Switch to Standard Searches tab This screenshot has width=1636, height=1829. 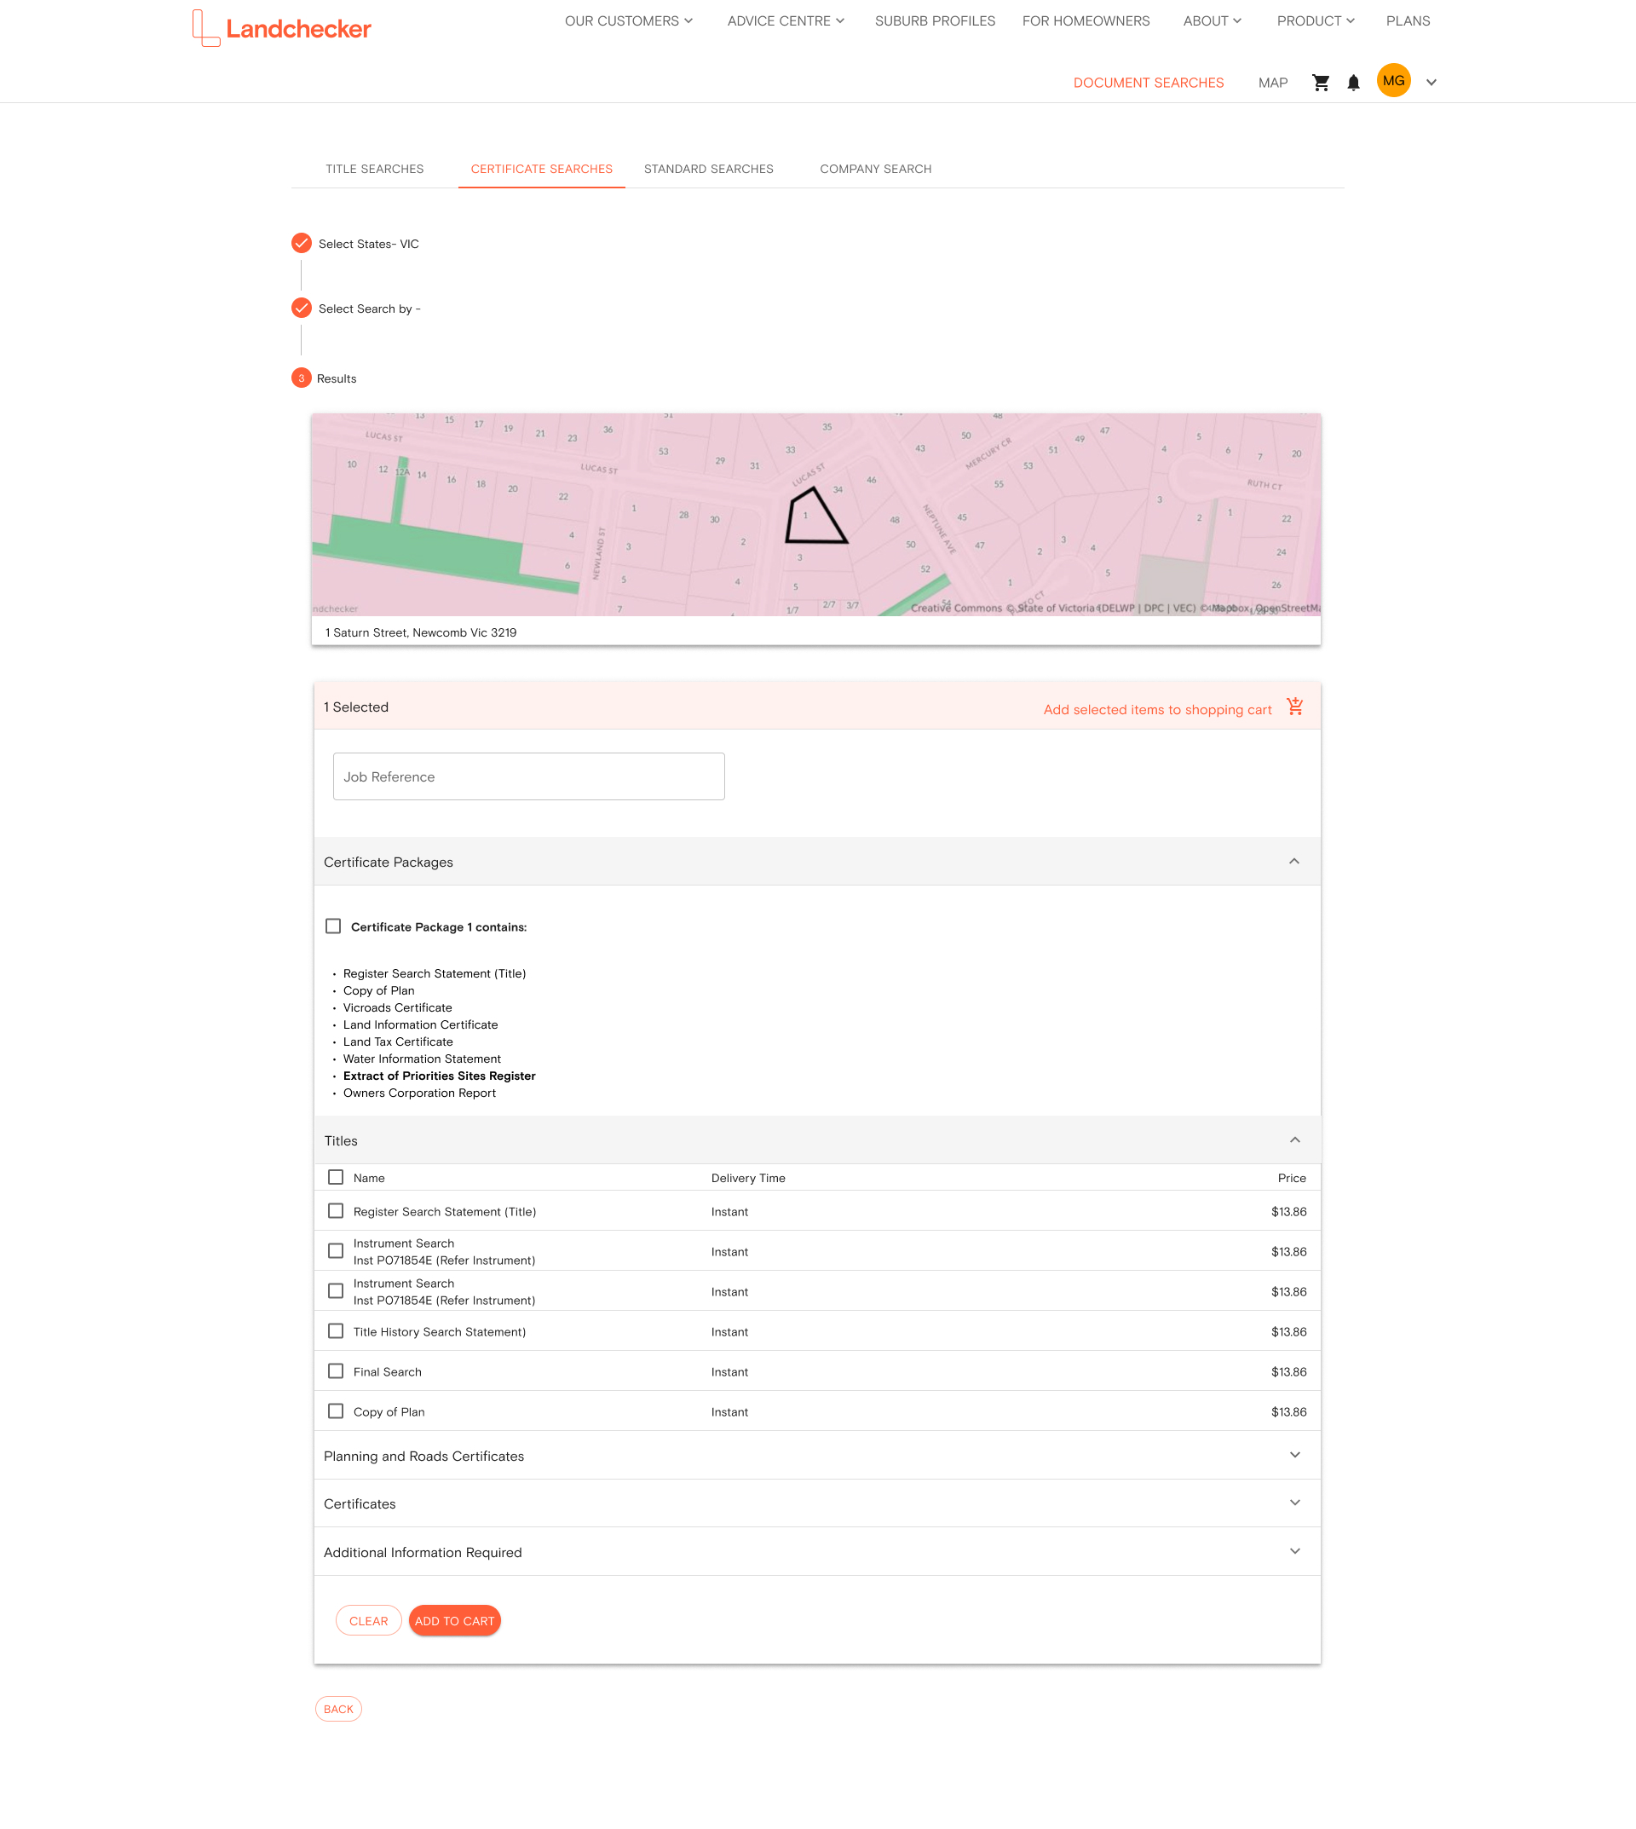tap(708, 169)
